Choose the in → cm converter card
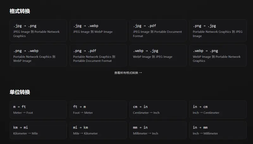Screen dimensions: 253x144 click(x=218, y=109)
